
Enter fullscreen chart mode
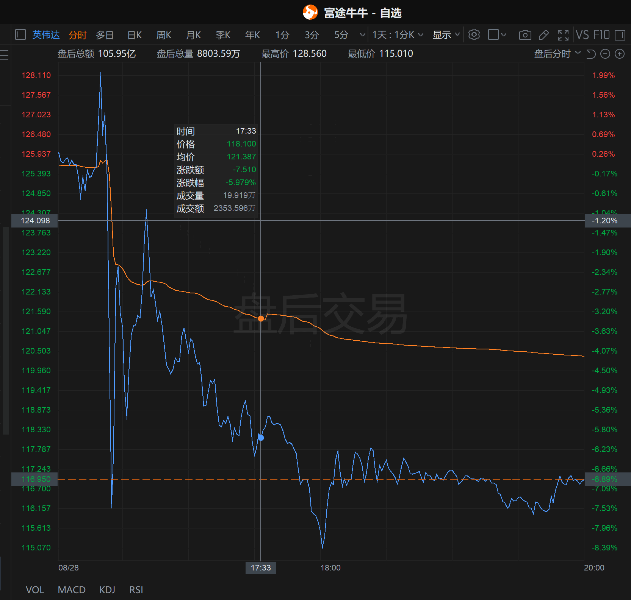tap(563, 35)
